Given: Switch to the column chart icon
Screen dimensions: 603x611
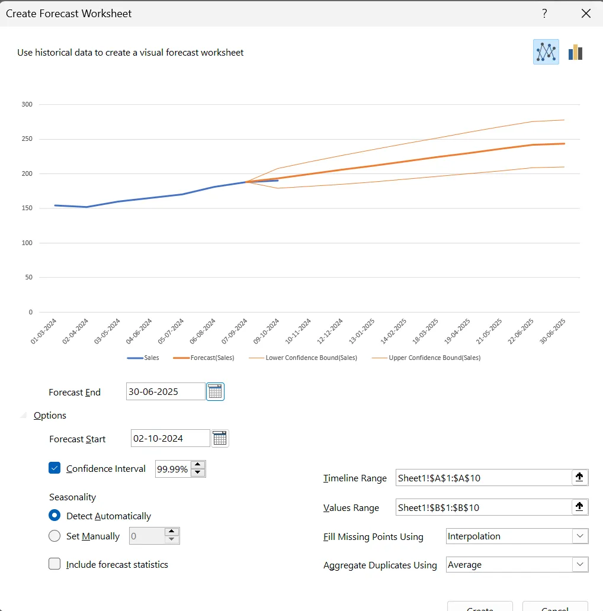Looking at the screenshot, I should coord(575,52).
